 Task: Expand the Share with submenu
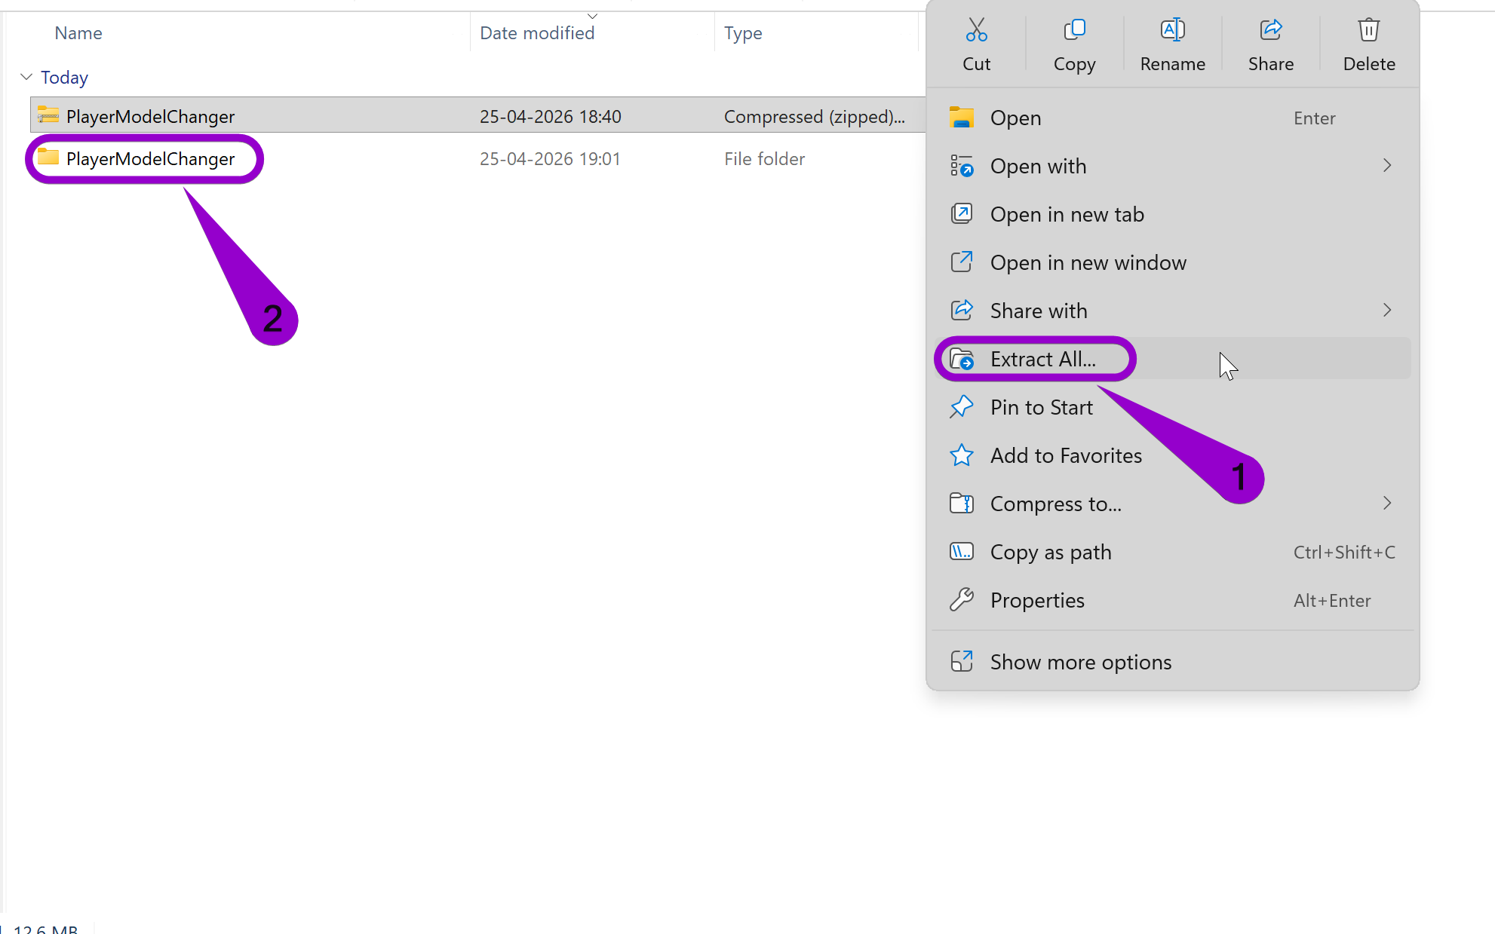point(1387,310)
